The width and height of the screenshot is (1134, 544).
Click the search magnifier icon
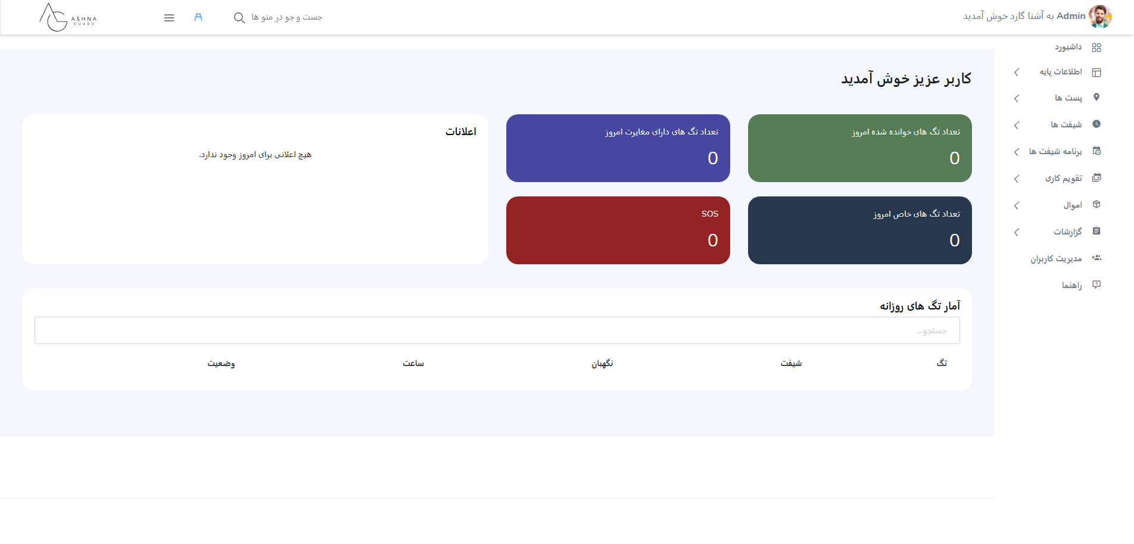(239, 18)
